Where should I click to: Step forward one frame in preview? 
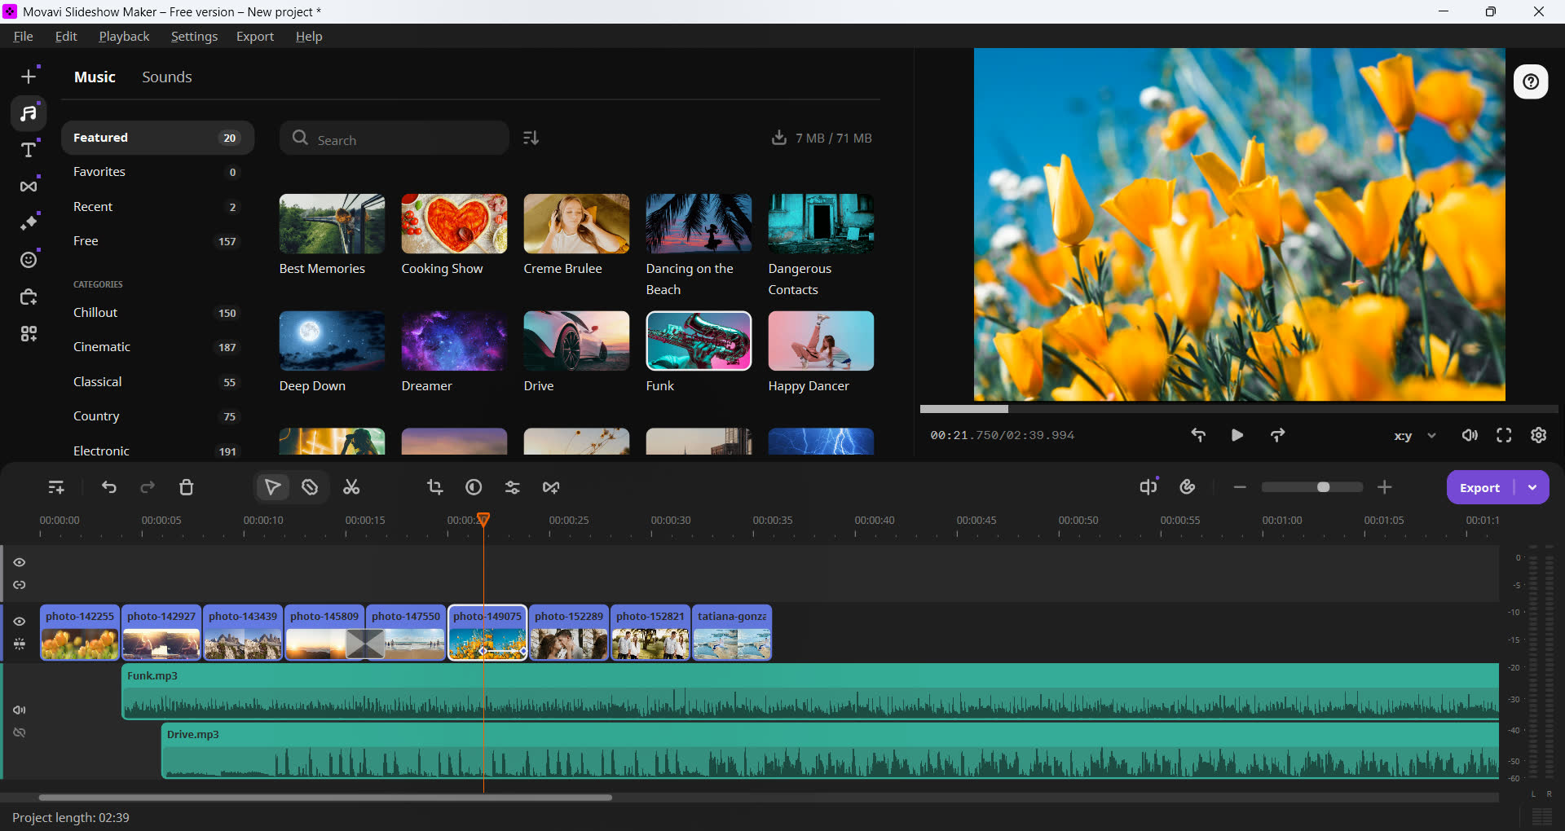tap(1277, 435)
